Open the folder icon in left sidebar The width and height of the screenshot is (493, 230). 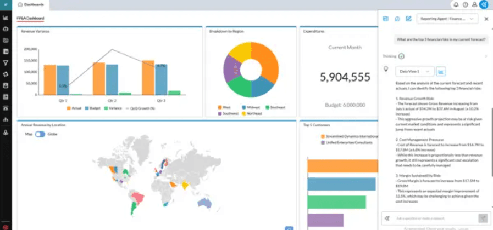(x=5, y=40)
